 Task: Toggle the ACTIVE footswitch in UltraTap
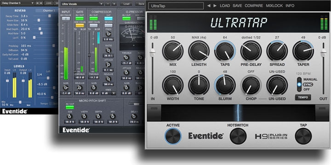(x=173, y=136)
